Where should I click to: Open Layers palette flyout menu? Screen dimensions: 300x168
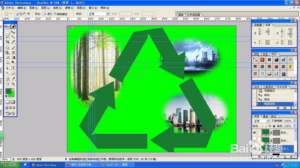[295, 116]
